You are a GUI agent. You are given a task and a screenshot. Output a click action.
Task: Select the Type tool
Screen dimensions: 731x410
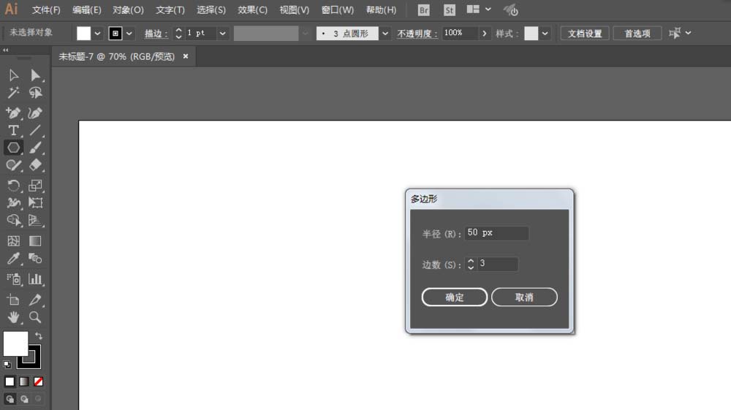[13, 130]
